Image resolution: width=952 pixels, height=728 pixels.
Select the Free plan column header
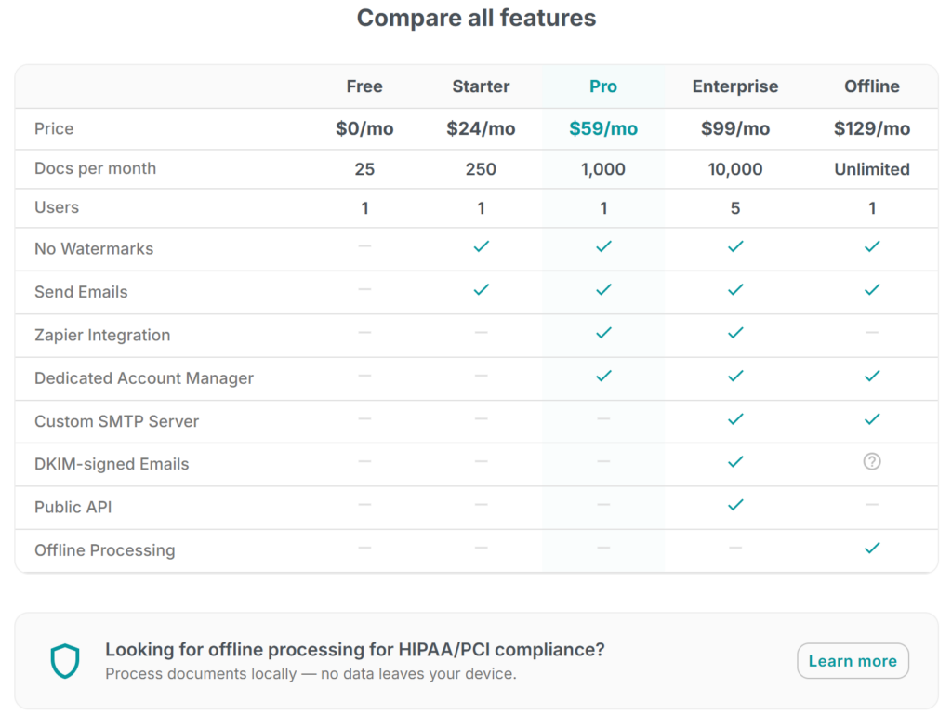(364, 86)
